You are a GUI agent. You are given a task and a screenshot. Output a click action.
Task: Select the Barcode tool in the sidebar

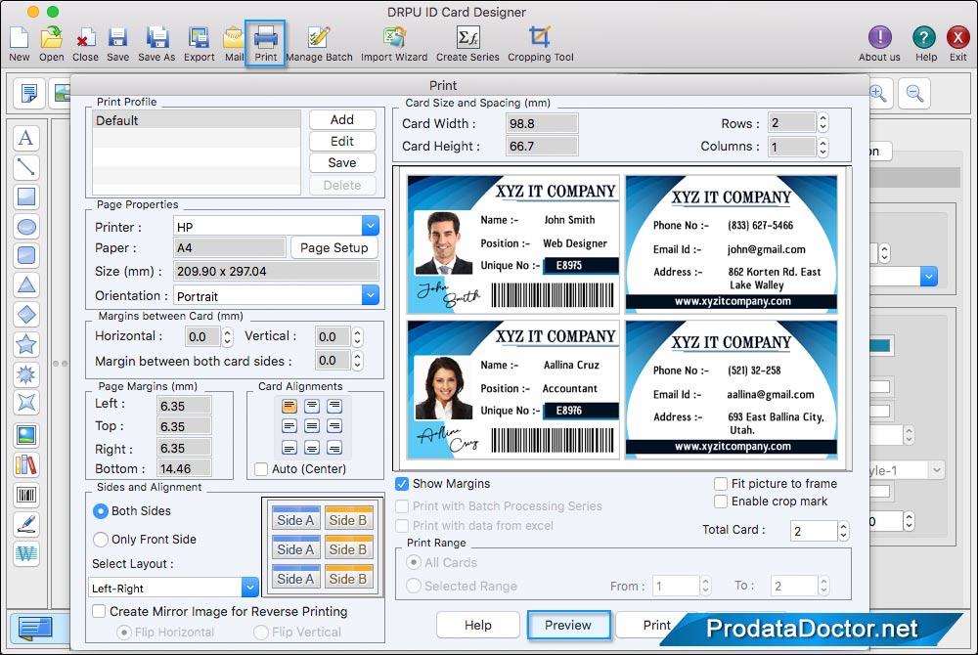coord(25,496)
